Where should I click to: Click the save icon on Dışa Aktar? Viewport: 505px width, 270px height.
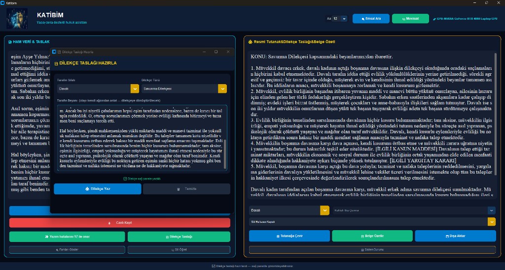[447, 236]
